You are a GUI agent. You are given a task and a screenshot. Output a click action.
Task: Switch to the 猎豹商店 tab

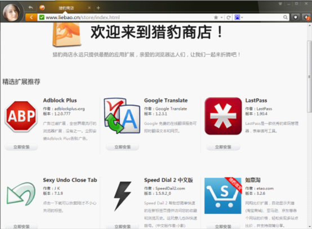click(x=66, y=8)
